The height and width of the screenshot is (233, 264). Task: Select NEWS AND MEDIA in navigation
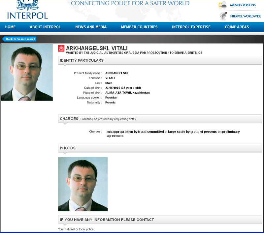pos(91,27)
